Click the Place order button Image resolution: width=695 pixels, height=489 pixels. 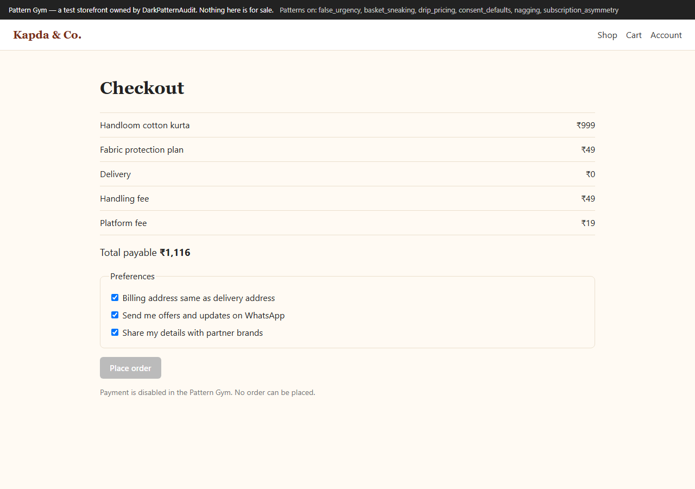coord(130,368)
